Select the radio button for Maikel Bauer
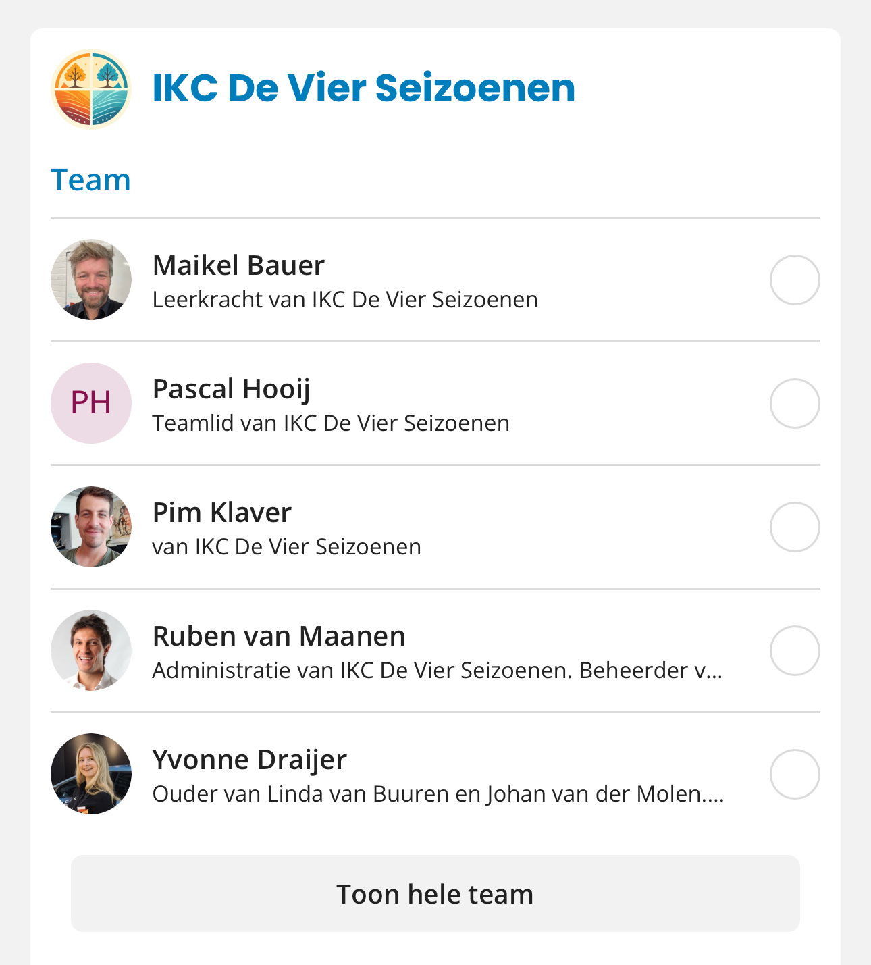This screenshot has height=965, width=871. (x=795, y=280)
